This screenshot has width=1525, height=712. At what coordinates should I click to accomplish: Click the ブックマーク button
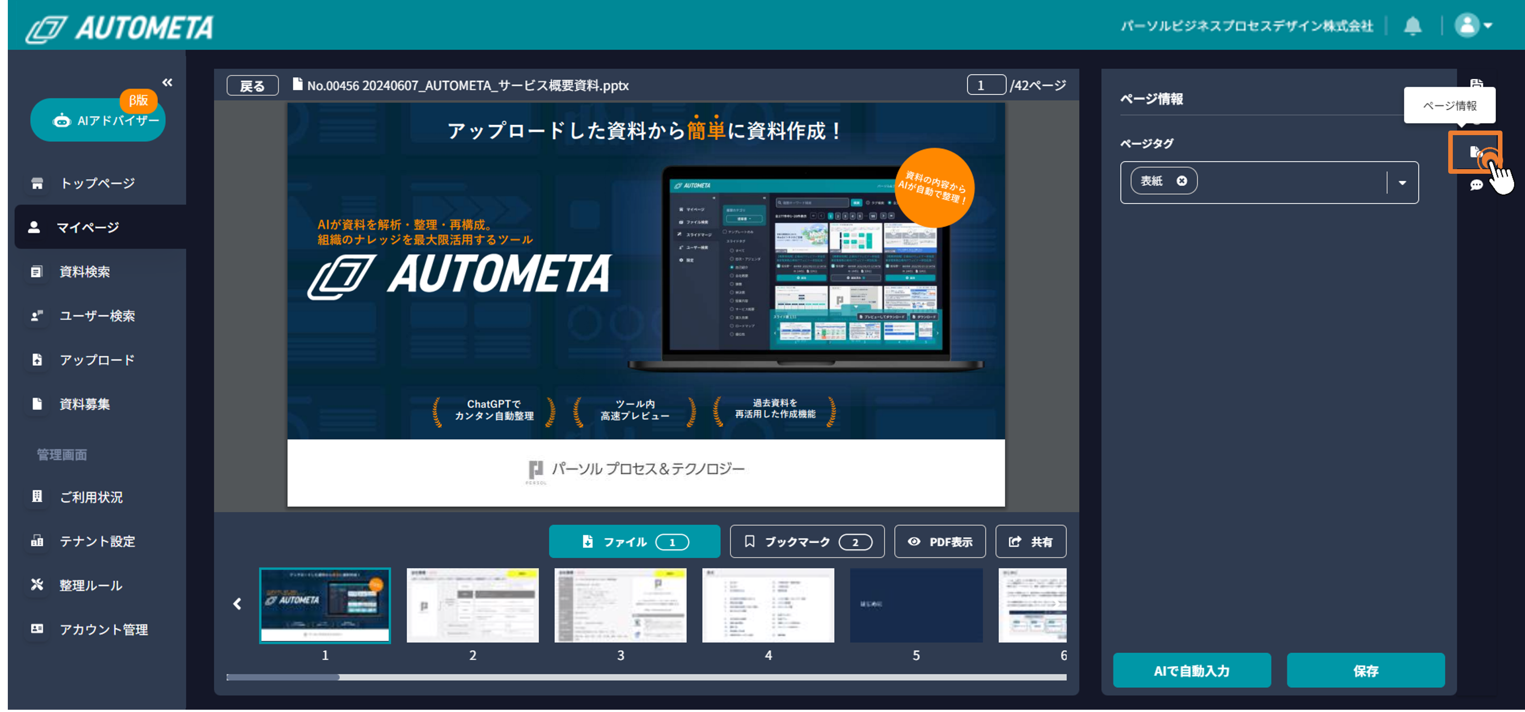click(807, 542)
